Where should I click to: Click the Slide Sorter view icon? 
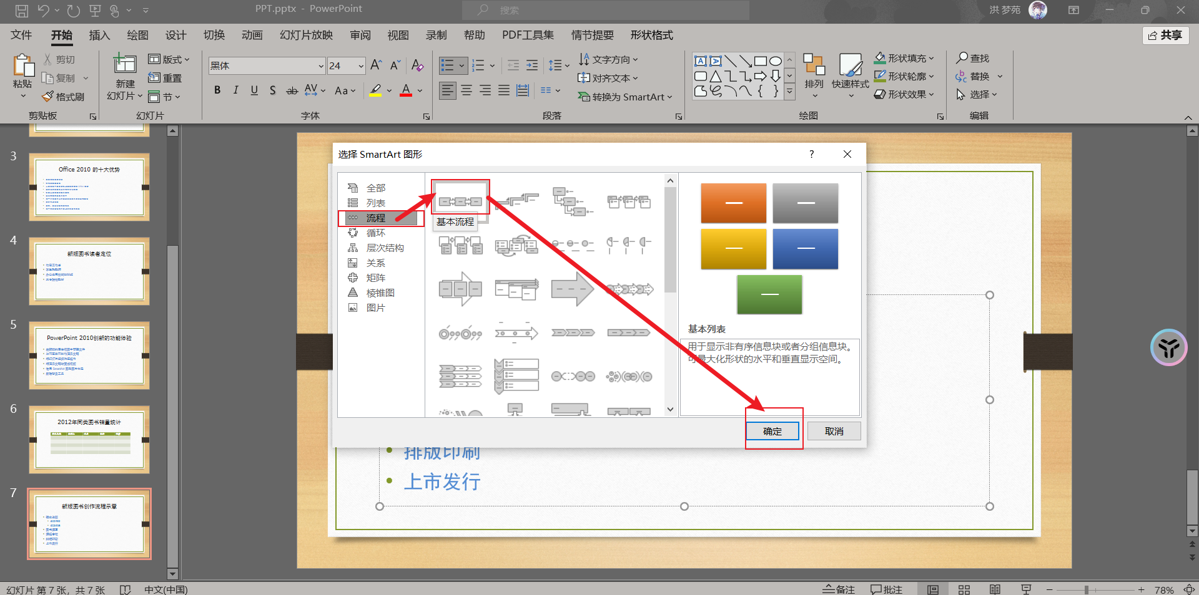pyautogui.click(x=964, y=589)
